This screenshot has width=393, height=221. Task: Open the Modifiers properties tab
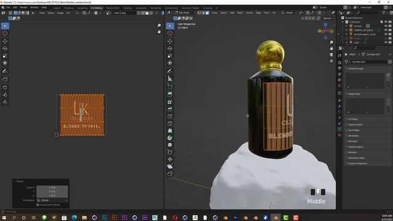[x=340, y=106]
